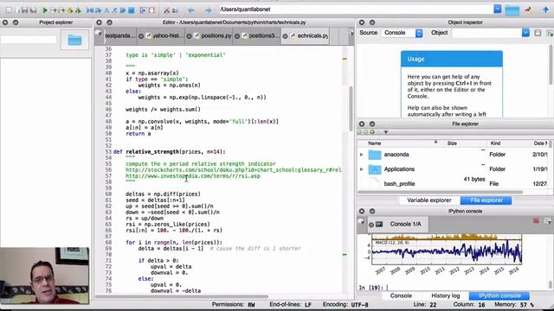Click the Run current cell icon
The width and height of the screenshot is (554, 311).
(x=54, y=10)
